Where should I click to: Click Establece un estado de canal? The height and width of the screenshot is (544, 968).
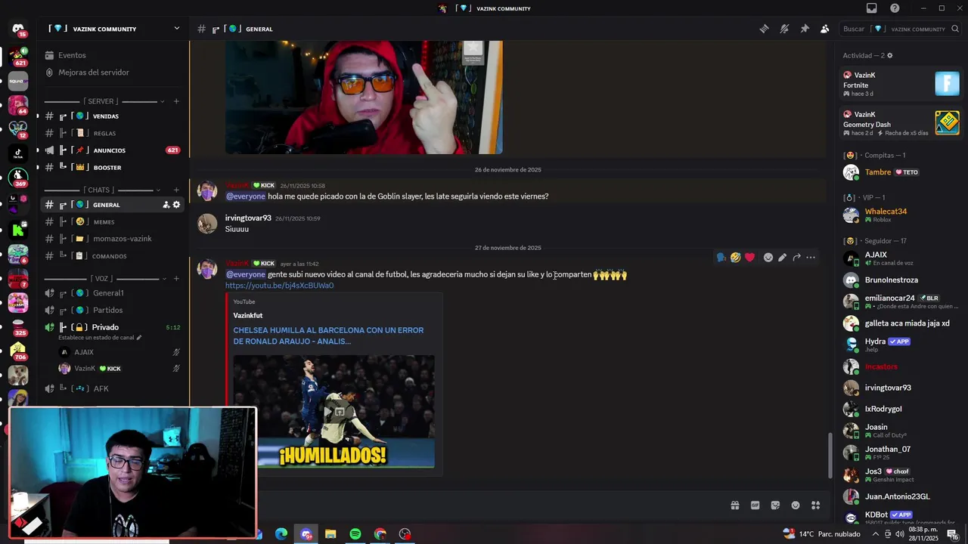[x=100, y=338]
